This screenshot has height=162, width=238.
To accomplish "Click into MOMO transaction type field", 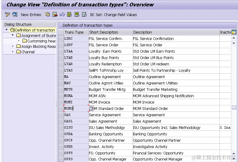I will coord(76,108).
